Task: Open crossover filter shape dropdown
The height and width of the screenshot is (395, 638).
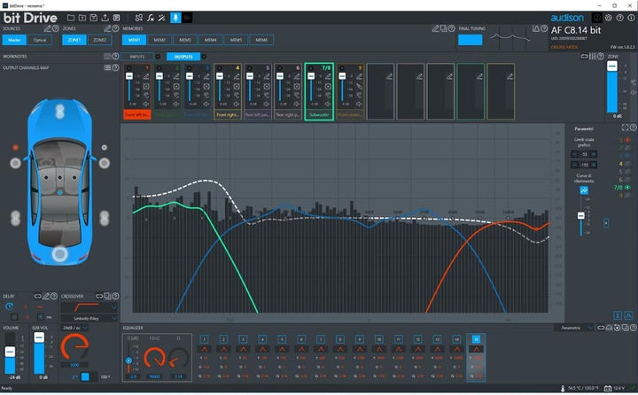Action: (x=89, y=307)
